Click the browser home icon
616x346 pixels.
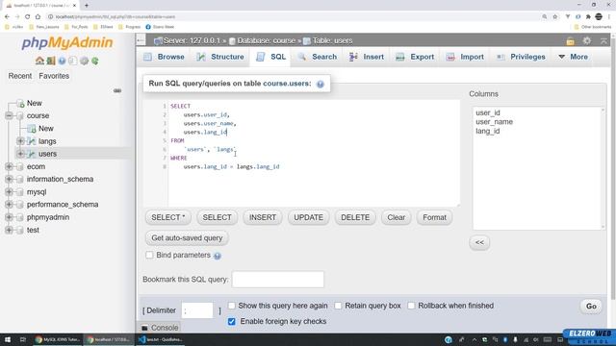(x=38, y=17)
